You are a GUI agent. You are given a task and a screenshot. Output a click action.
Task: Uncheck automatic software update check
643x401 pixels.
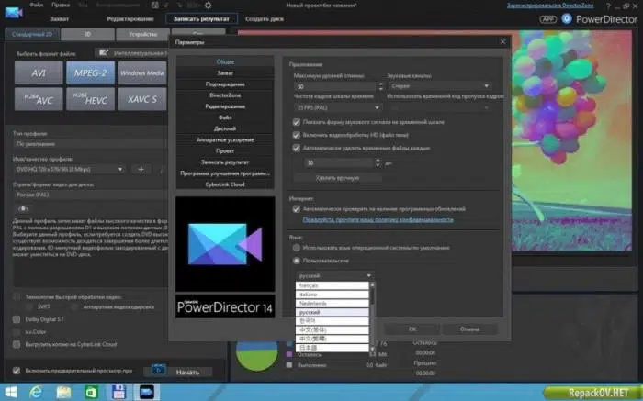tap(297, 209)
